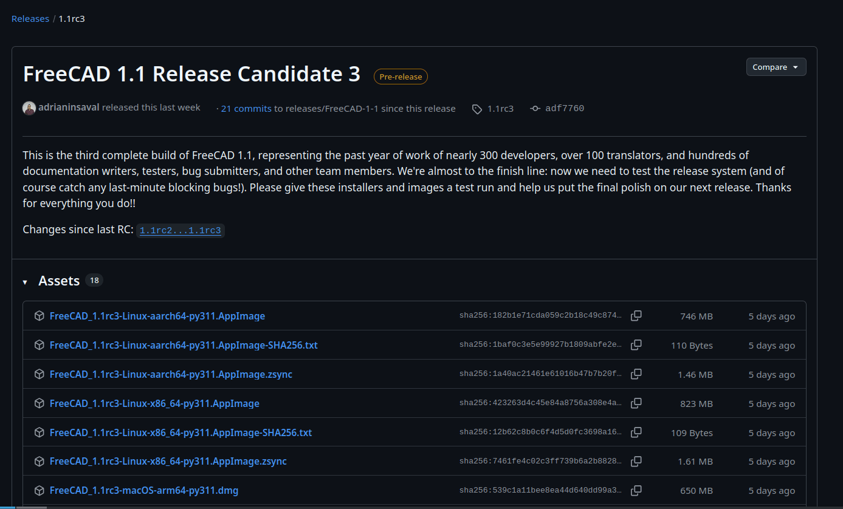The image size is (843, 509).
Task: Copy SHA256 of Linux-x86_64 AppImage
Action: [636, 403]
